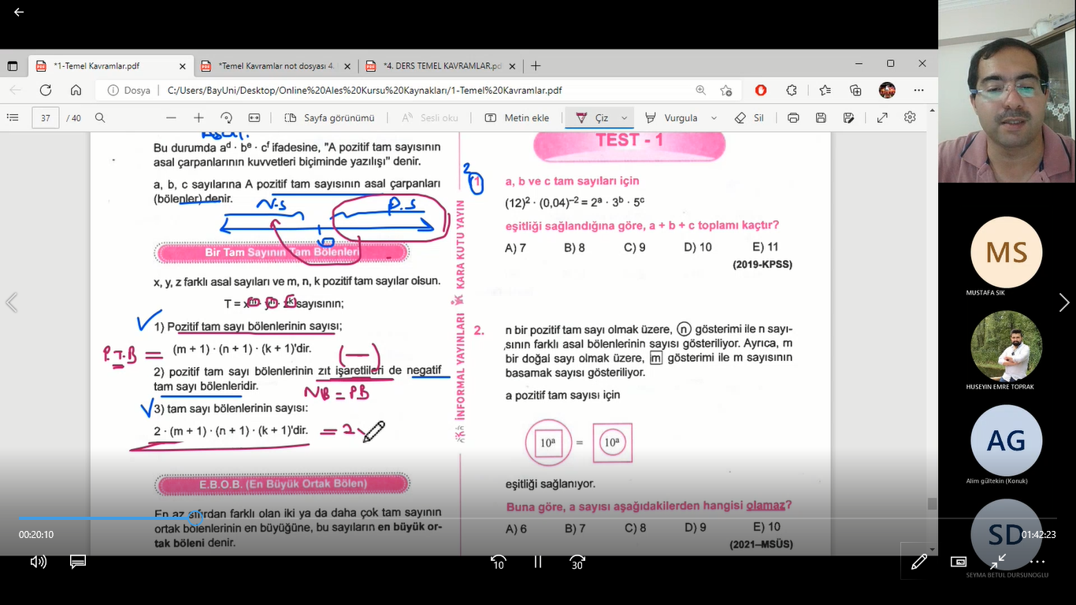Select the MS Mustafa Sik participant avatar
1076x605 pixels.
(1007, 252)
